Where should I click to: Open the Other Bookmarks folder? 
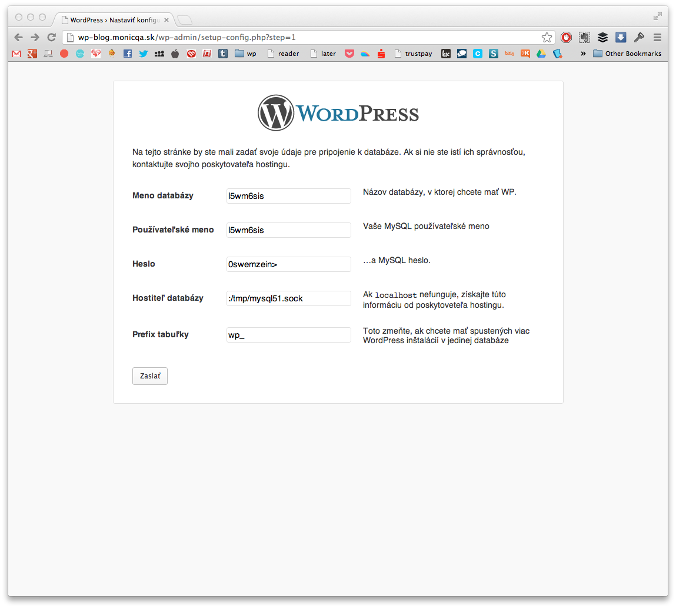point(627,54)
